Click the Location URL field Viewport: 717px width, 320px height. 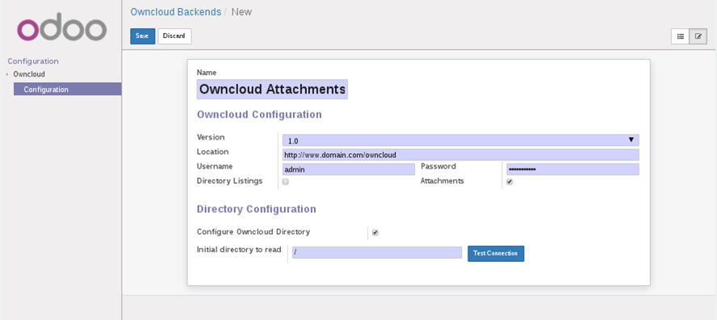[460, 155]
